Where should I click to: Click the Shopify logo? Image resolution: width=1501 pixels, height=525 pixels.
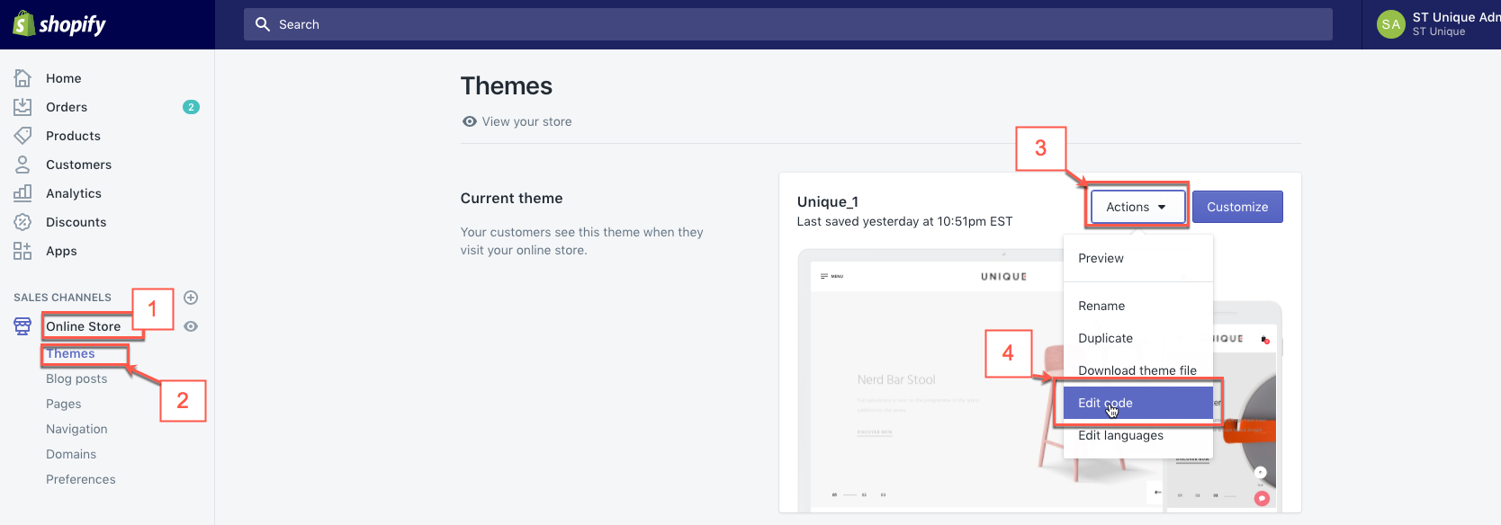59,24
